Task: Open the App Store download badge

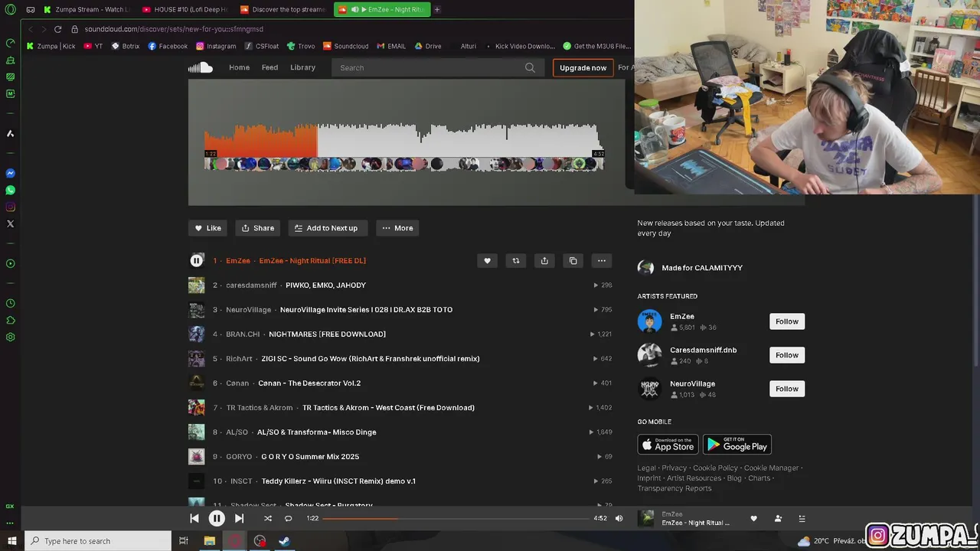Action: tap(668, 445)
